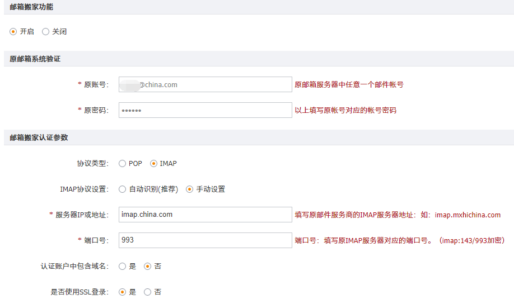Set 认证账户中包含域名 to 是

122,267
